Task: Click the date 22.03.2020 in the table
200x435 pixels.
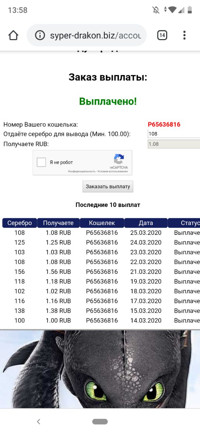Action: coord(146,262)
